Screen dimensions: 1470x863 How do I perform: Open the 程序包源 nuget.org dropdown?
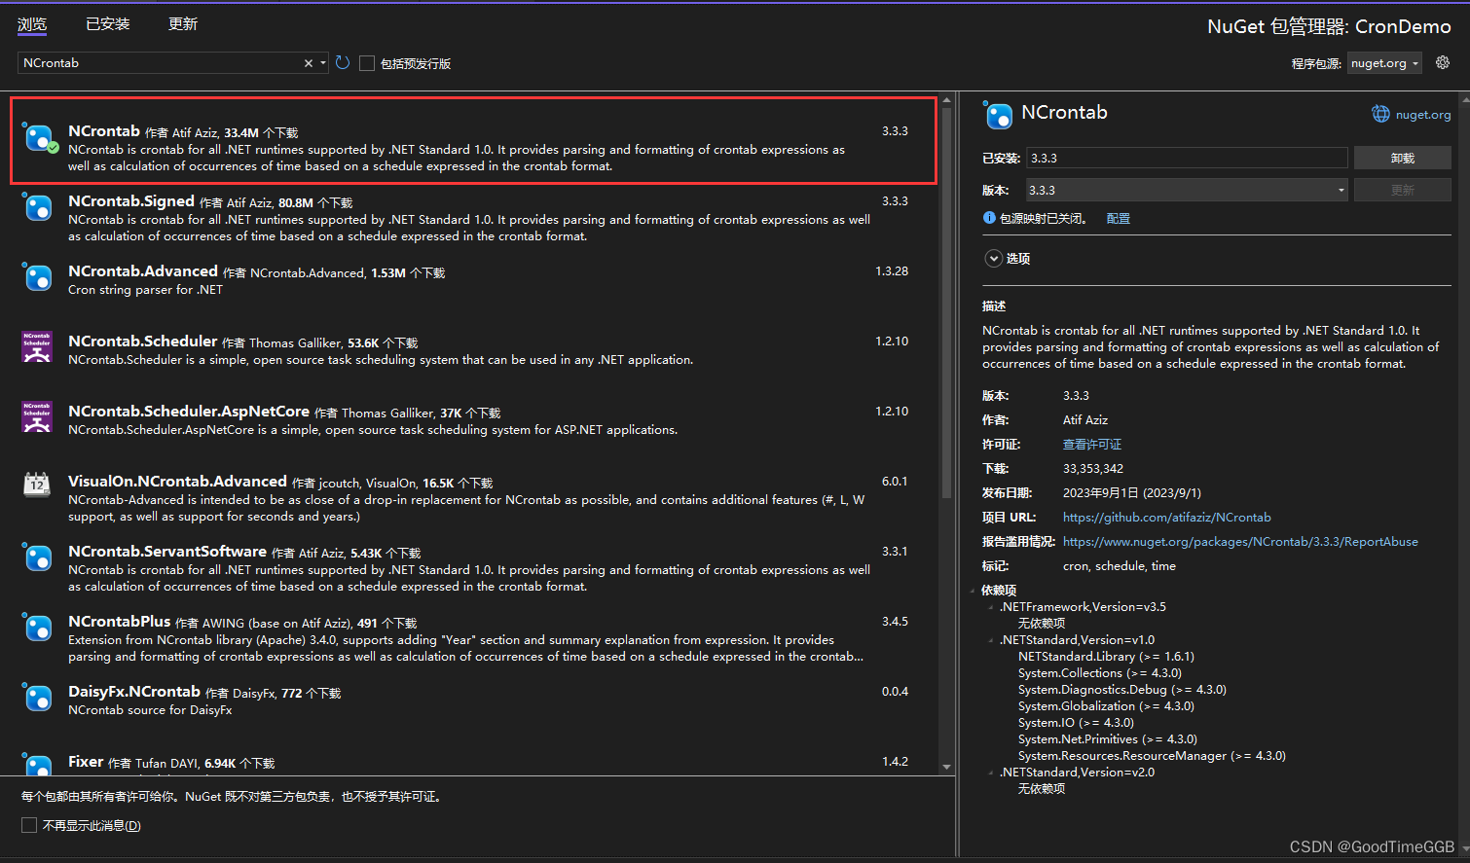1384,63
